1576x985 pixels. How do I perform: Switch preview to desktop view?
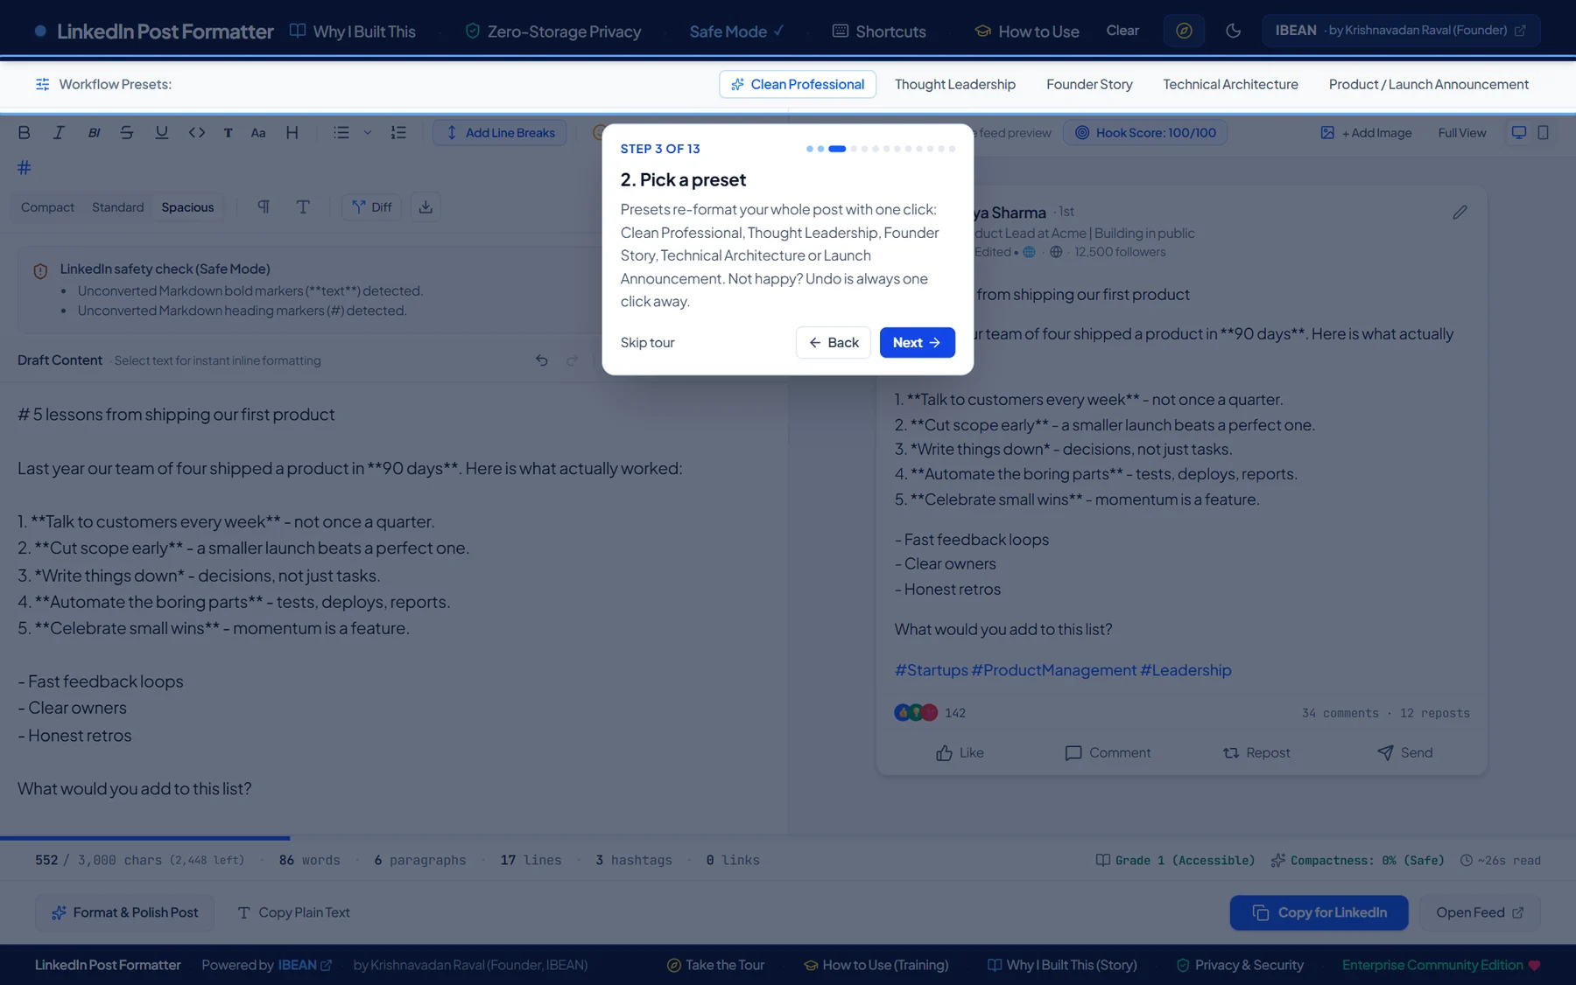(1519, 133)
